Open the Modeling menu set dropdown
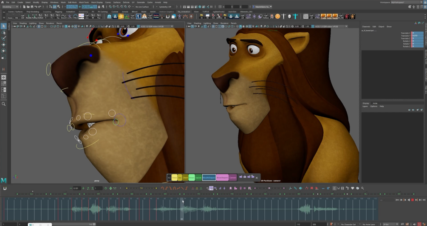The image size is (427, 226). click(x=10, y=7)
